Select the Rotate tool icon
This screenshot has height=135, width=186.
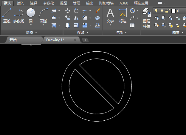(x=76, y=11)
